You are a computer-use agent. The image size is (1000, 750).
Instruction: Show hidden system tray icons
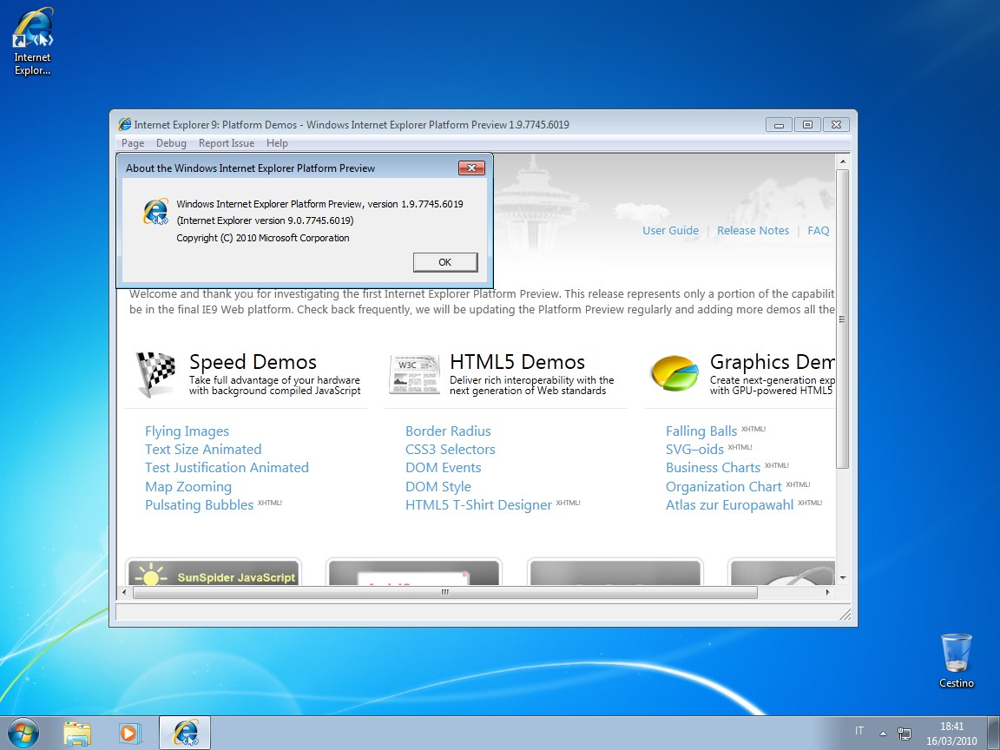884,734
